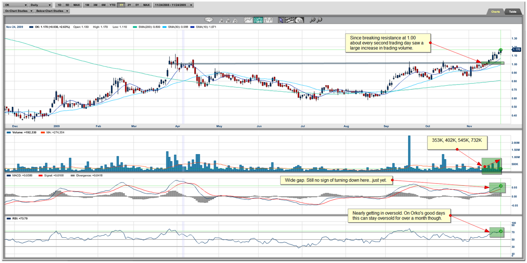Expand the Below-Chart Studies dropdown
Viewport: 527px width, 263px height.
pyautogui.click(x=52, y=11)
